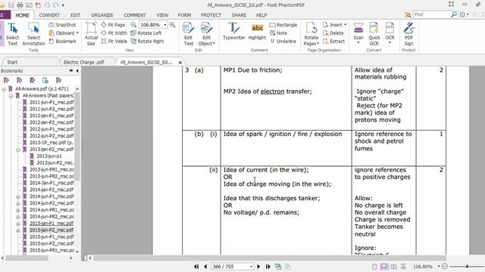
Task: Expand the 2015-Jan-P2_msc.pdf bookmark
Action: point(18,230)
